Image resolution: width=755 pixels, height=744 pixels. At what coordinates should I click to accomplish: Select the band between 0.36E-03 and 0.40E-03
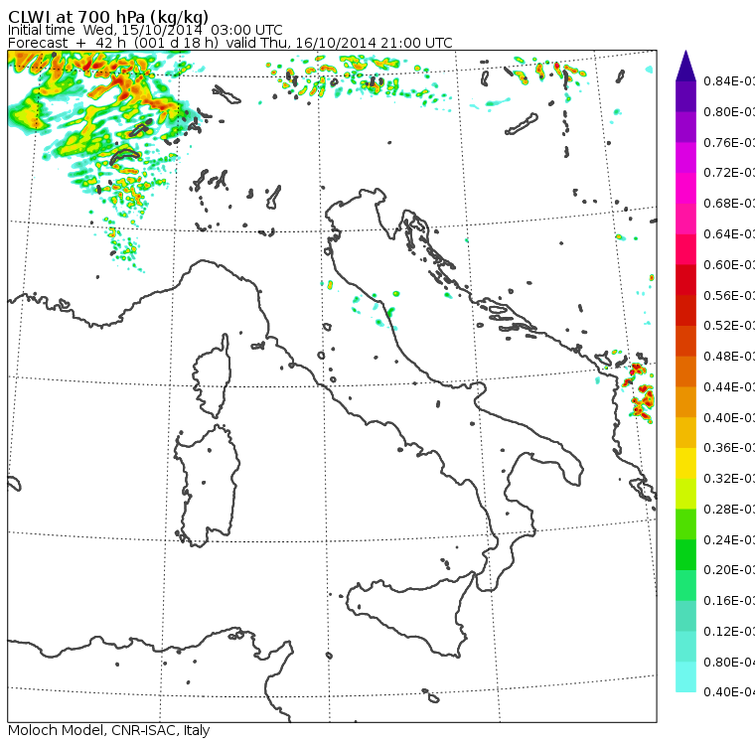tap(685, 432)
